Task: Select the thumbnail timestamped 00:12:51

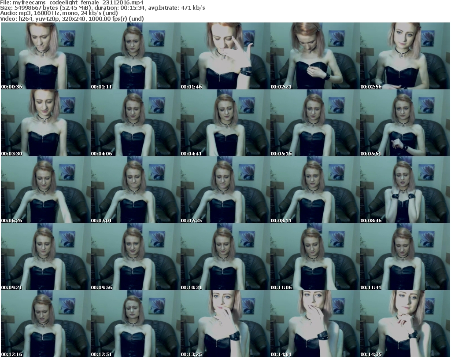Action: click(136, 324)
